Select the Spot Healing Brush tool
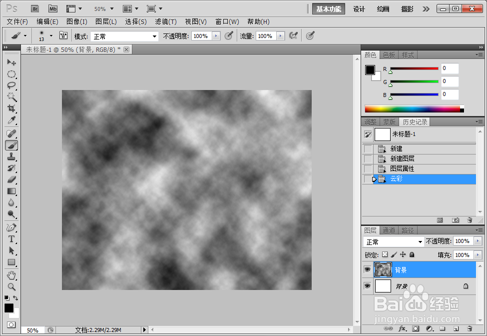The width and height of the screenshot is (487, 336). click(11, 133)
